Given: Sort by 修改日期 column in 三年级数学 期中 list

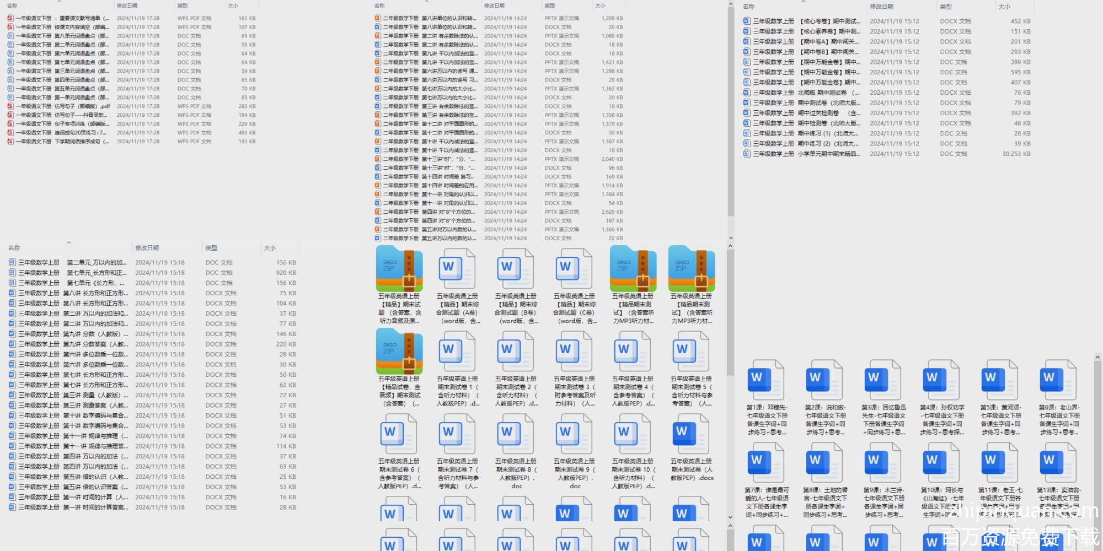Looking at the screenshot, I should click(881, 7).
